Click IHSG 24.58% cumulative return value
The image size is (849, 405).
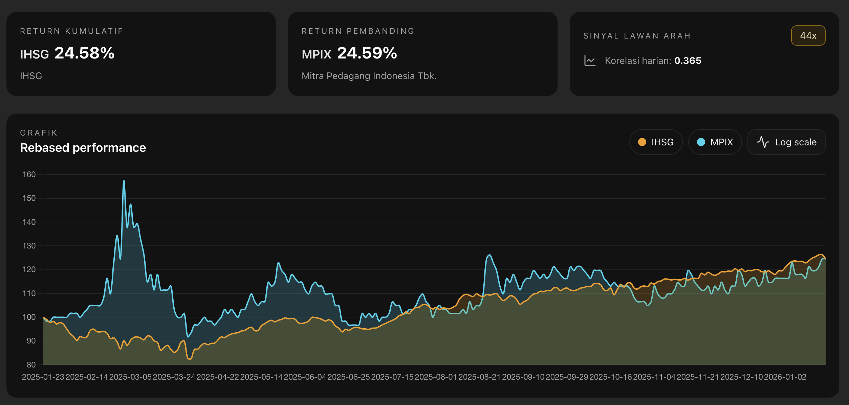84,53
